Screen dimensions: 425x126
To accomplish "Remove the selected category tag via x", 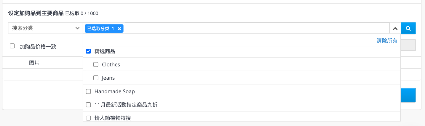I will point(119,29).
